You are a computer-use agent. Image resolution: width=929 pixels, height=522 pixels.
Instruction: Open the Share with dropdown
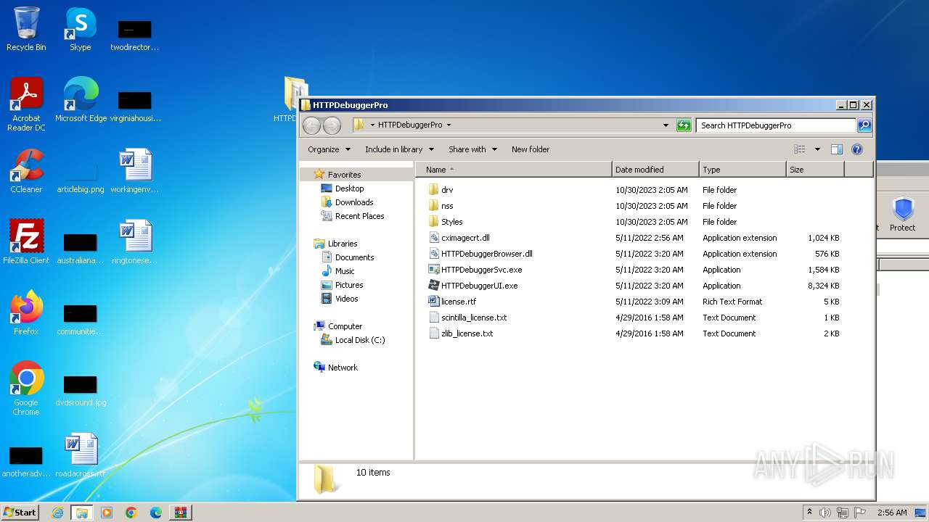click(472, 149)
